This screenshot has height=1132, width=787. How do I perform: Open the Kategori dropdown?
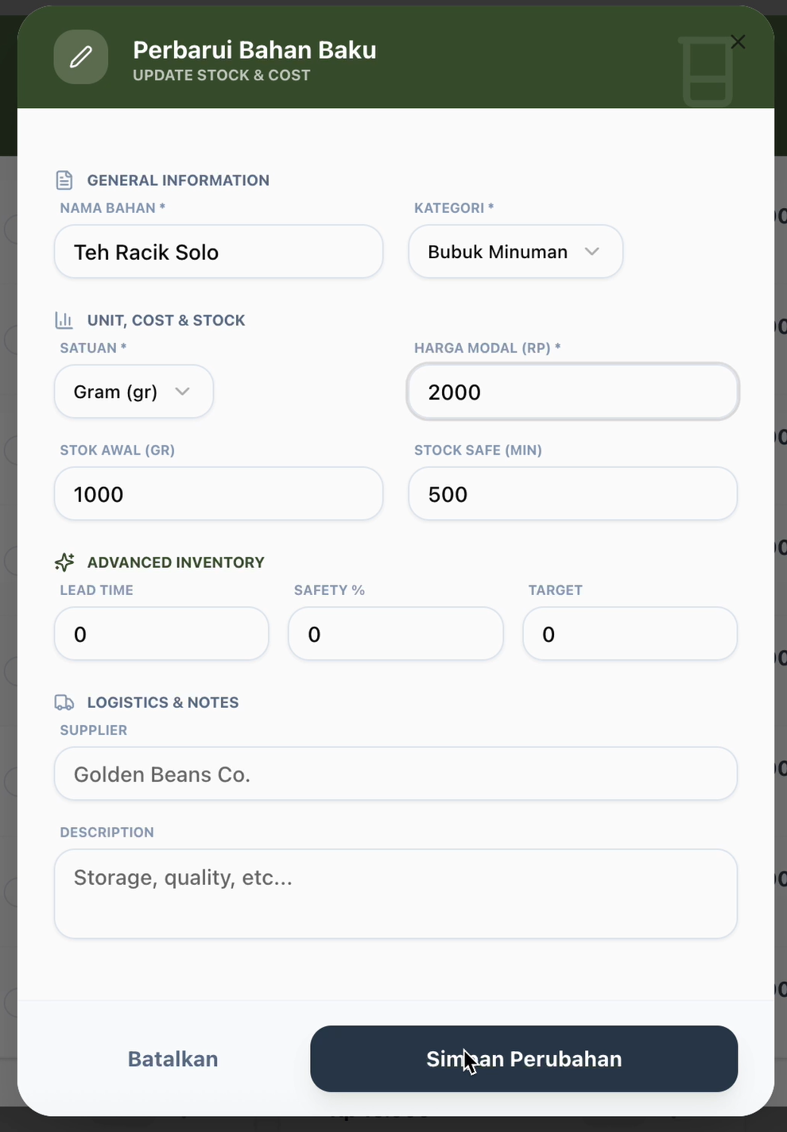click(515, 252)
